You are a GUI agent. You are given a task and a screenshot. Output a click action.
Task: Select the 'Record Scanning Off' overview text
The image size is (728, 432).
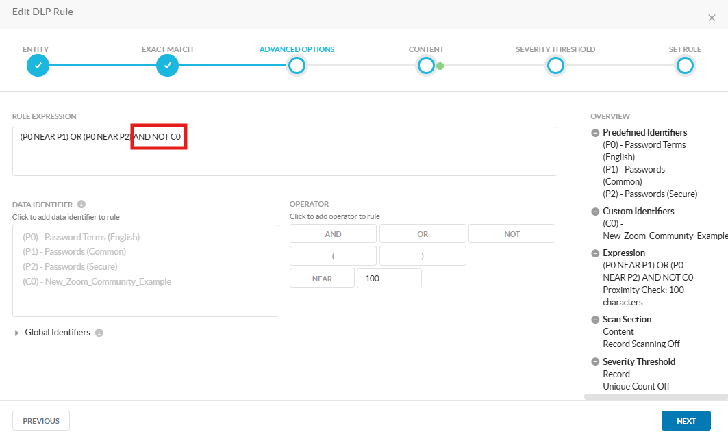tap(641, 344)
